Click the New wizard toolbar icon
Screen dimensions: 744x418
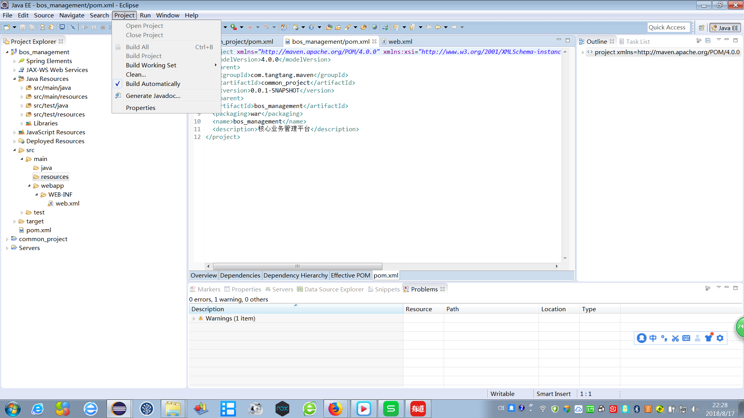coord(7,27)
